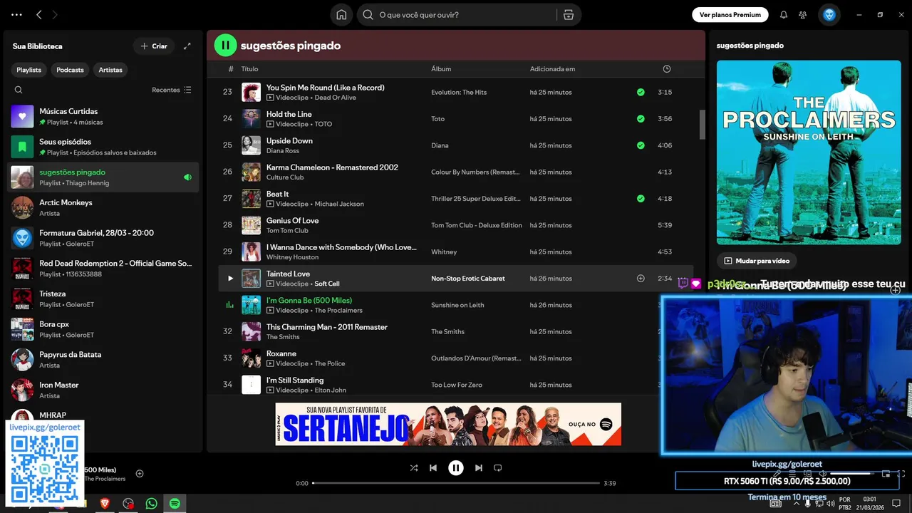Viewport: 912px width, 513px height.
Task: Select I'm Still Standing track
Action: click(456, 385)
